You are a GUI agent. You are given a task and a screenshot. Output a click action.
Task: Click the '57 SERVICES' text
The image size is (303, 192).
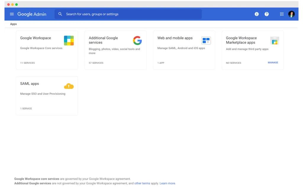click(x=96, y=63)
